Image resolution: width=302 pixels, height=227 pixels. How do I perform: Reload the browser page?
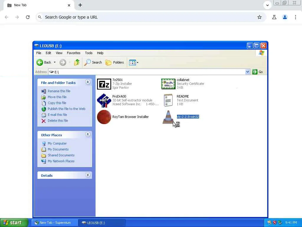coord(28,17)
